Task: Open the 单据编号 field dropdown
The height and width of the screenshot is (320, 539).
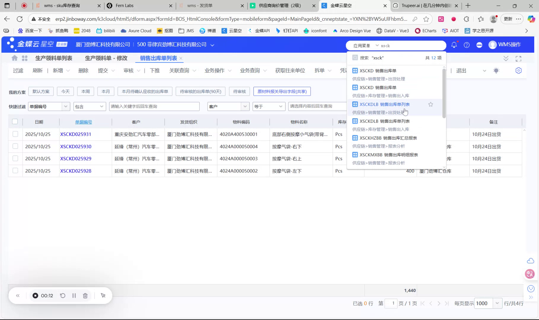Action: tap(66, 106)
